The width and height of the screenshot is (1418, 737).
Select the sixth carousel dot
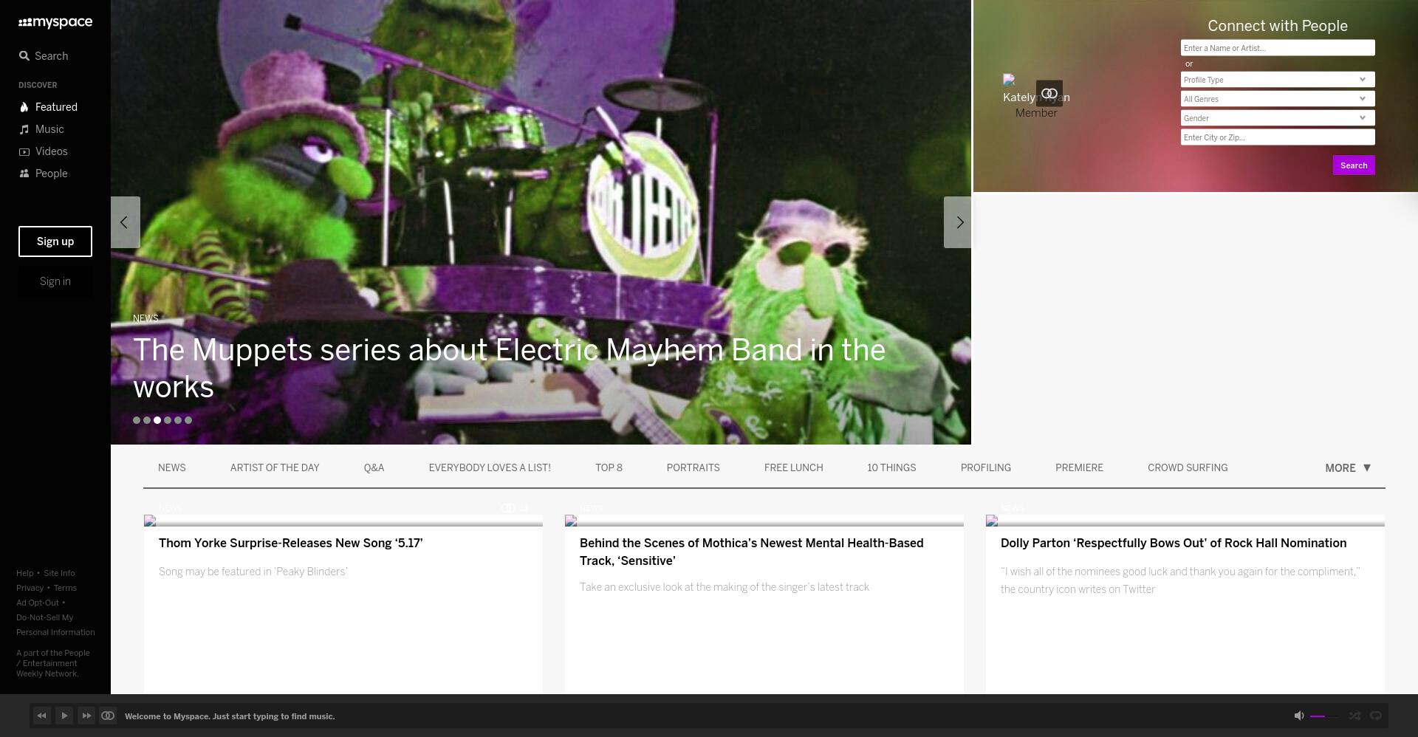[x=188, y=420]
